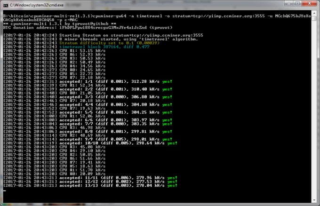Click the cursor on the last console line
Viewport: 320px width, 206px height.
point(4,190)
